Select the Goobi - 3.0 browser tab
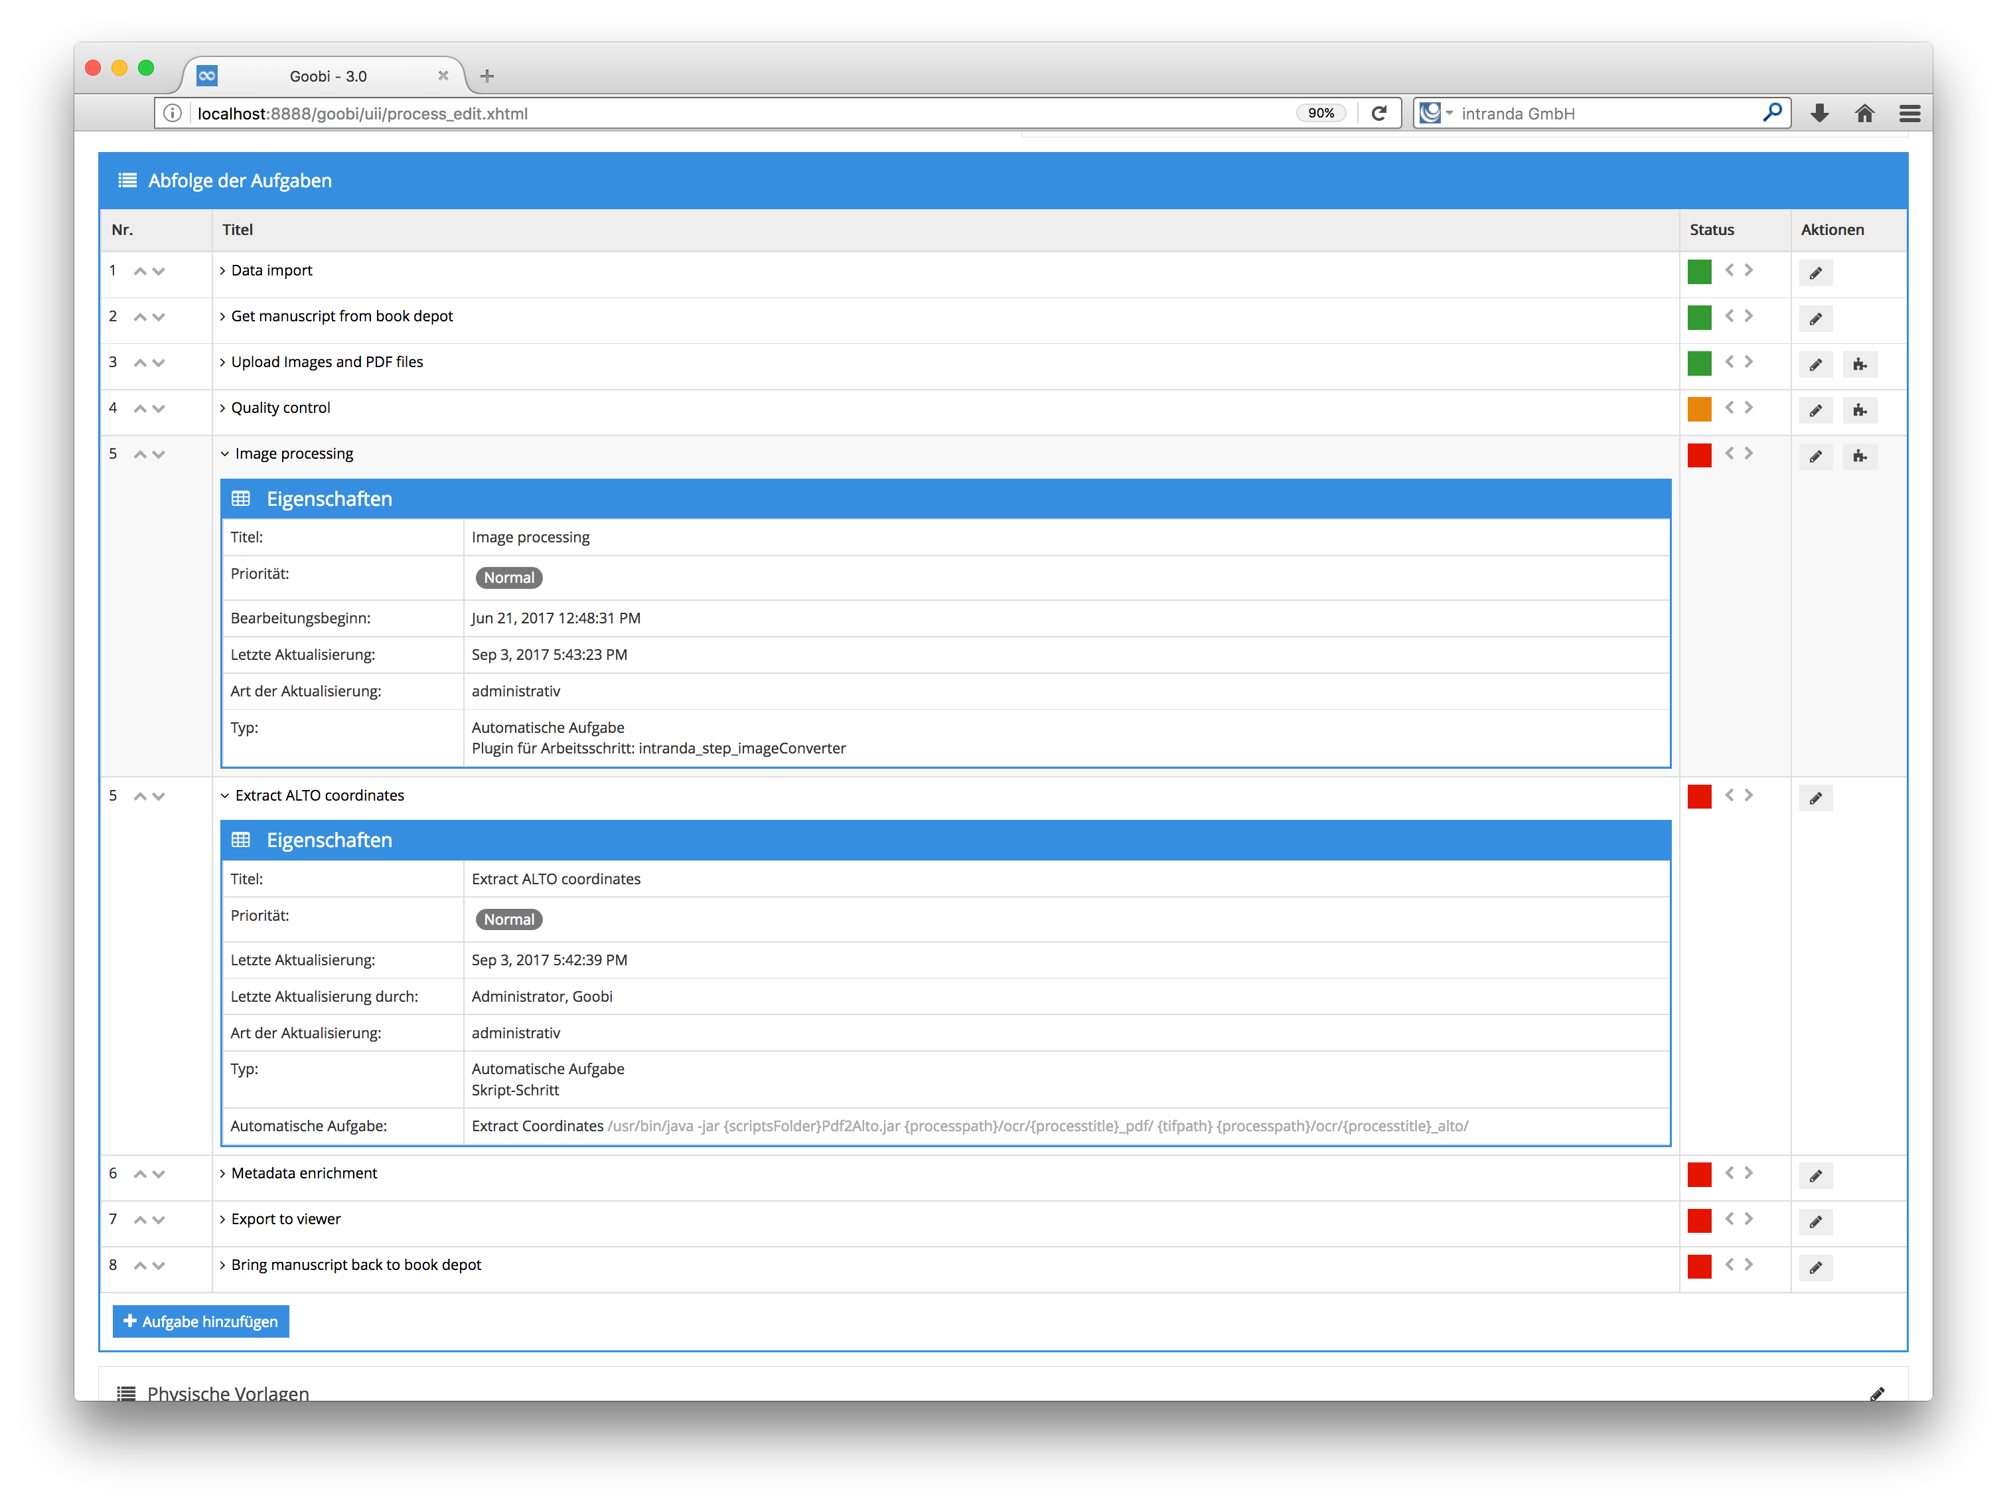The height and width of the screenshot is (1507, 2007). click(327, 76)
